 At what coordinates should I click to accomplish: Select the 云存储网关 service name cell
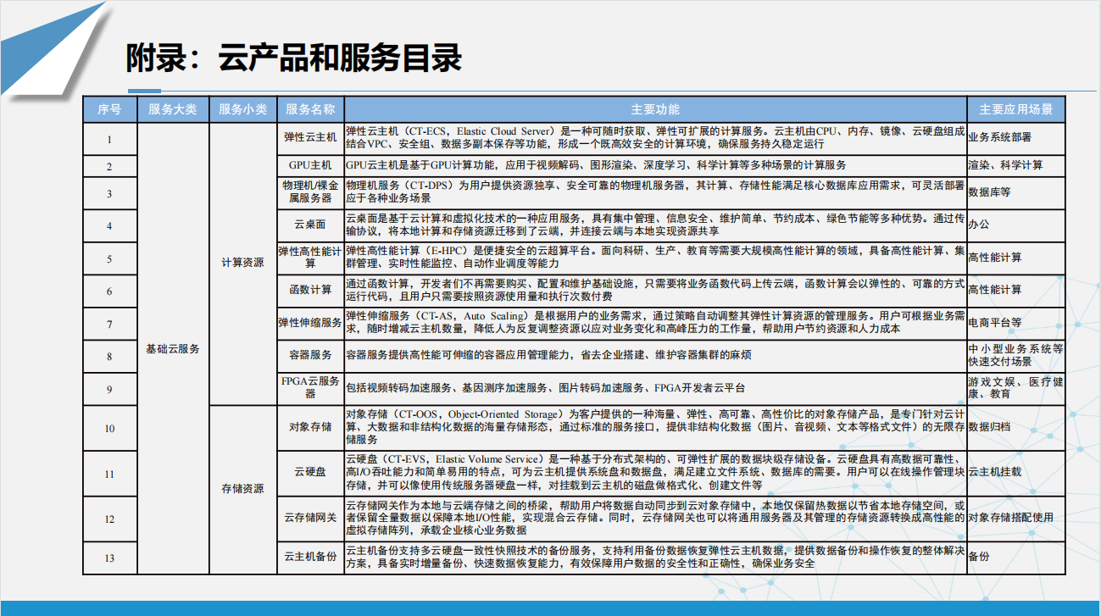click(x=310, y=518)
